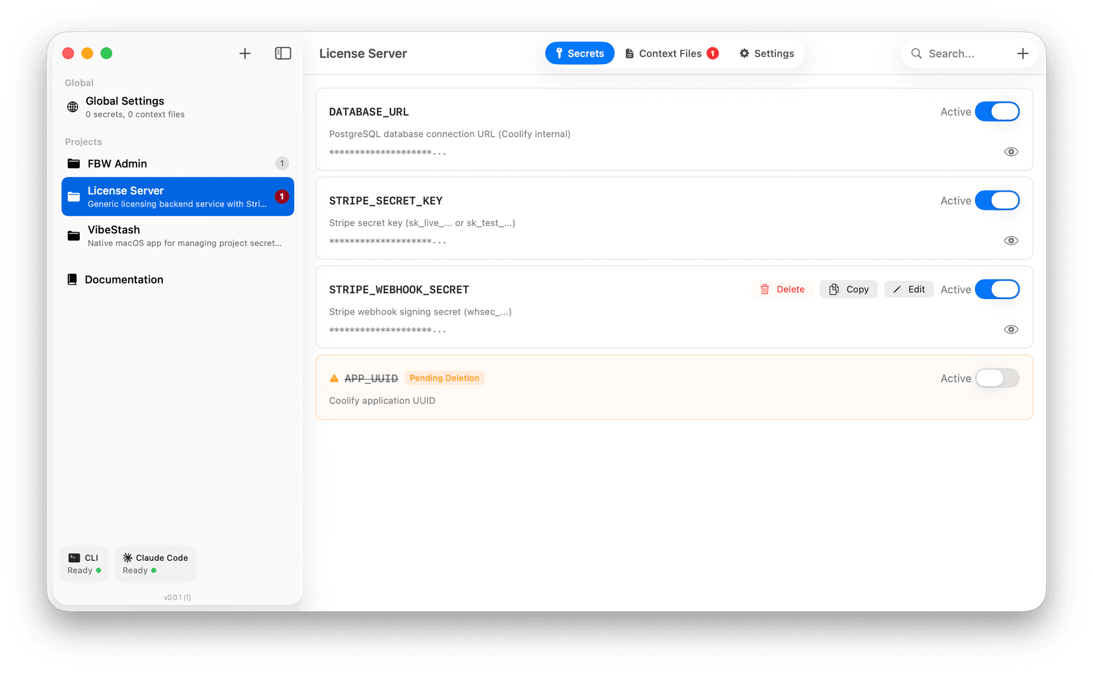
Task: Click the plus icon in the sidebar toolbar
Action: point(245,53)
